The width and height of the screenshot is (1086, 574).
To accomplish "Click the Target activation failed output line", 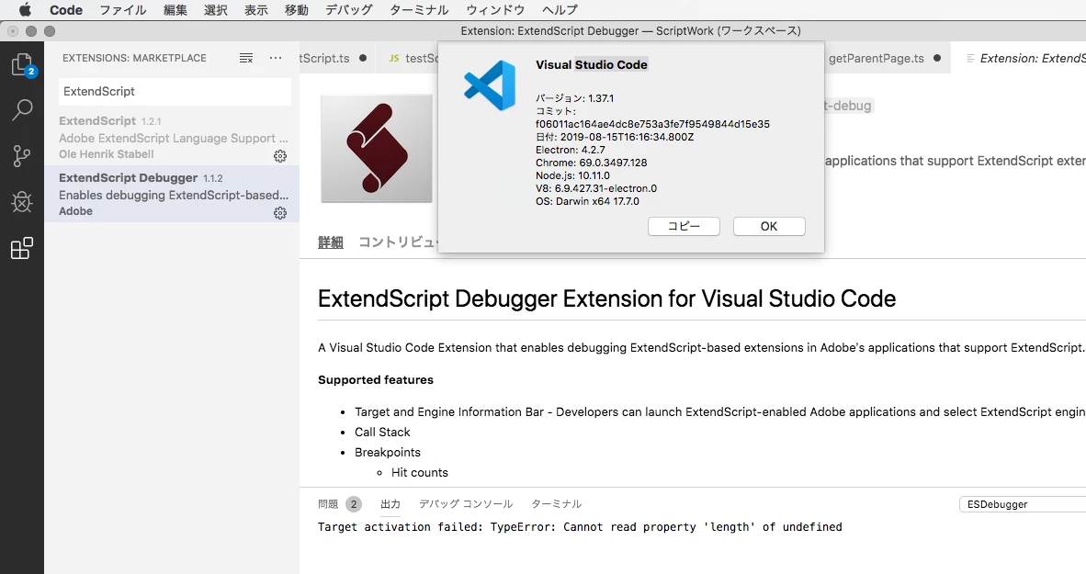I will [x=580, y=527].
